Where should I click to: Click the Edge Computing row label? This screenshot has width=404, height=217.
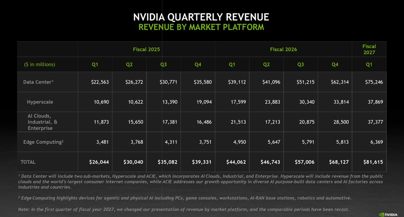pos(43,142)
